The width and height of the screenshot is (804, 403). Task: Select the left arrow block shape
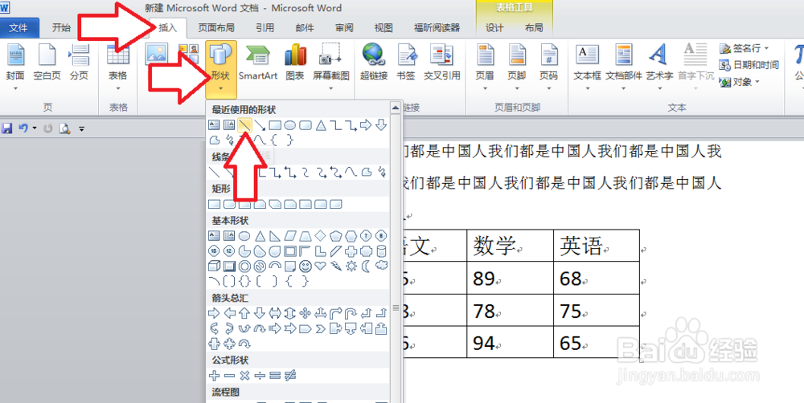click(x=229, y=313)
